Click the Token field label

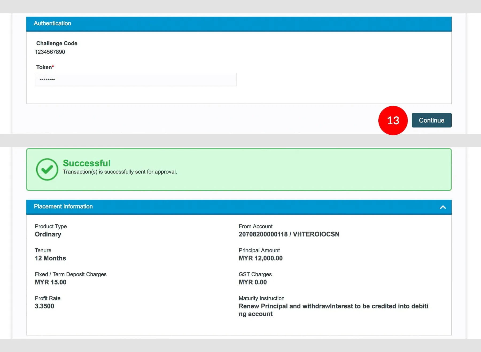point(44,67)
